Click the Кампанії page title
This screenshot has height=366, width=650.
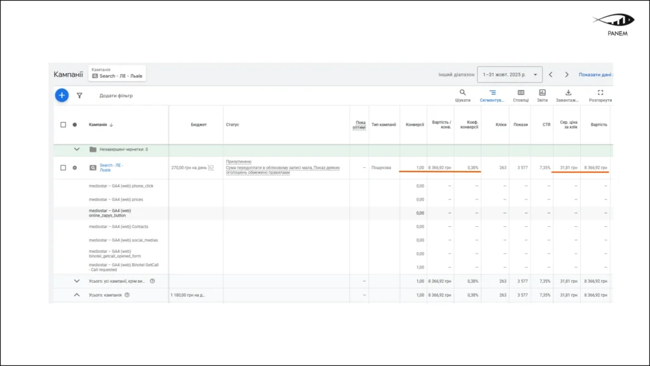(69, 75)
